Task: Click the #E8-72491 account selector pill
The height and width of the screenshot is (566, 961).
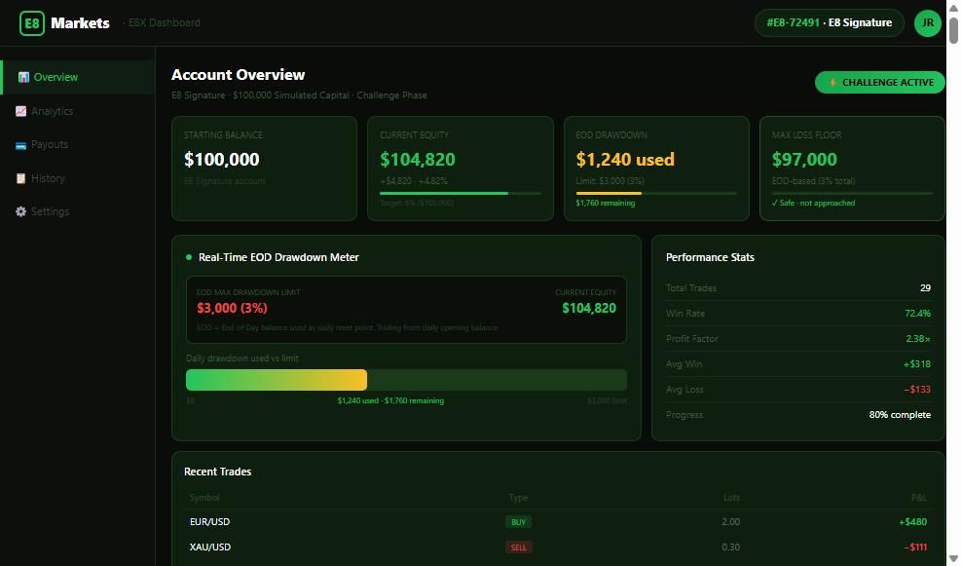Action: 830,23
